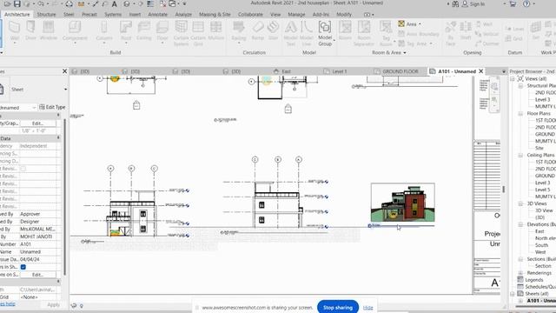Select the Window tool
556x313 pixels.
tap(49, 30)
